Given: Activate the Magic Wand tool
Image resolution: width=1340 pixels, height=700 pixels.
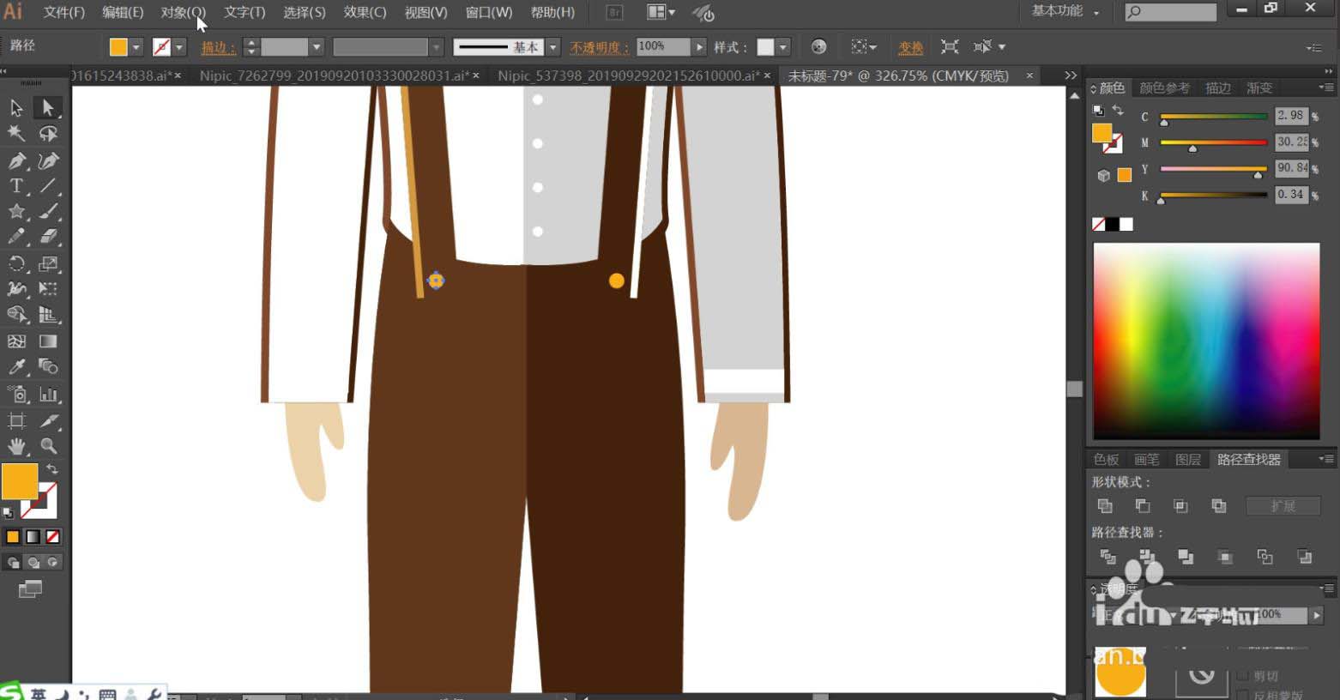Looking at the screenshot, I should (x=16, y=133).
